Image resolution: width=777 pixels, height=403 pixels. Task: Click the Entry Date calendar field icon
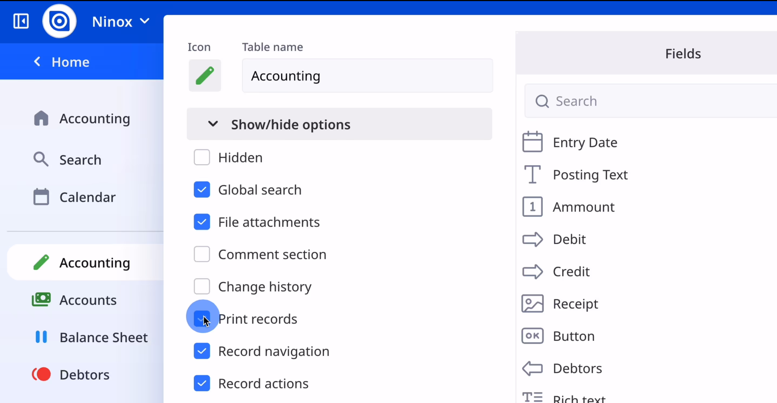pyautogui.click(x=532, y=142)
